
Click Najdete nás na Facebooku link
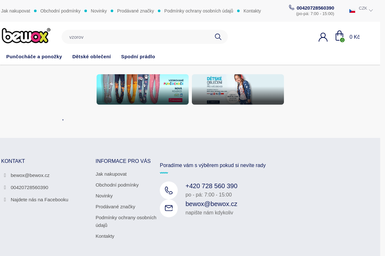click(39, 200)
